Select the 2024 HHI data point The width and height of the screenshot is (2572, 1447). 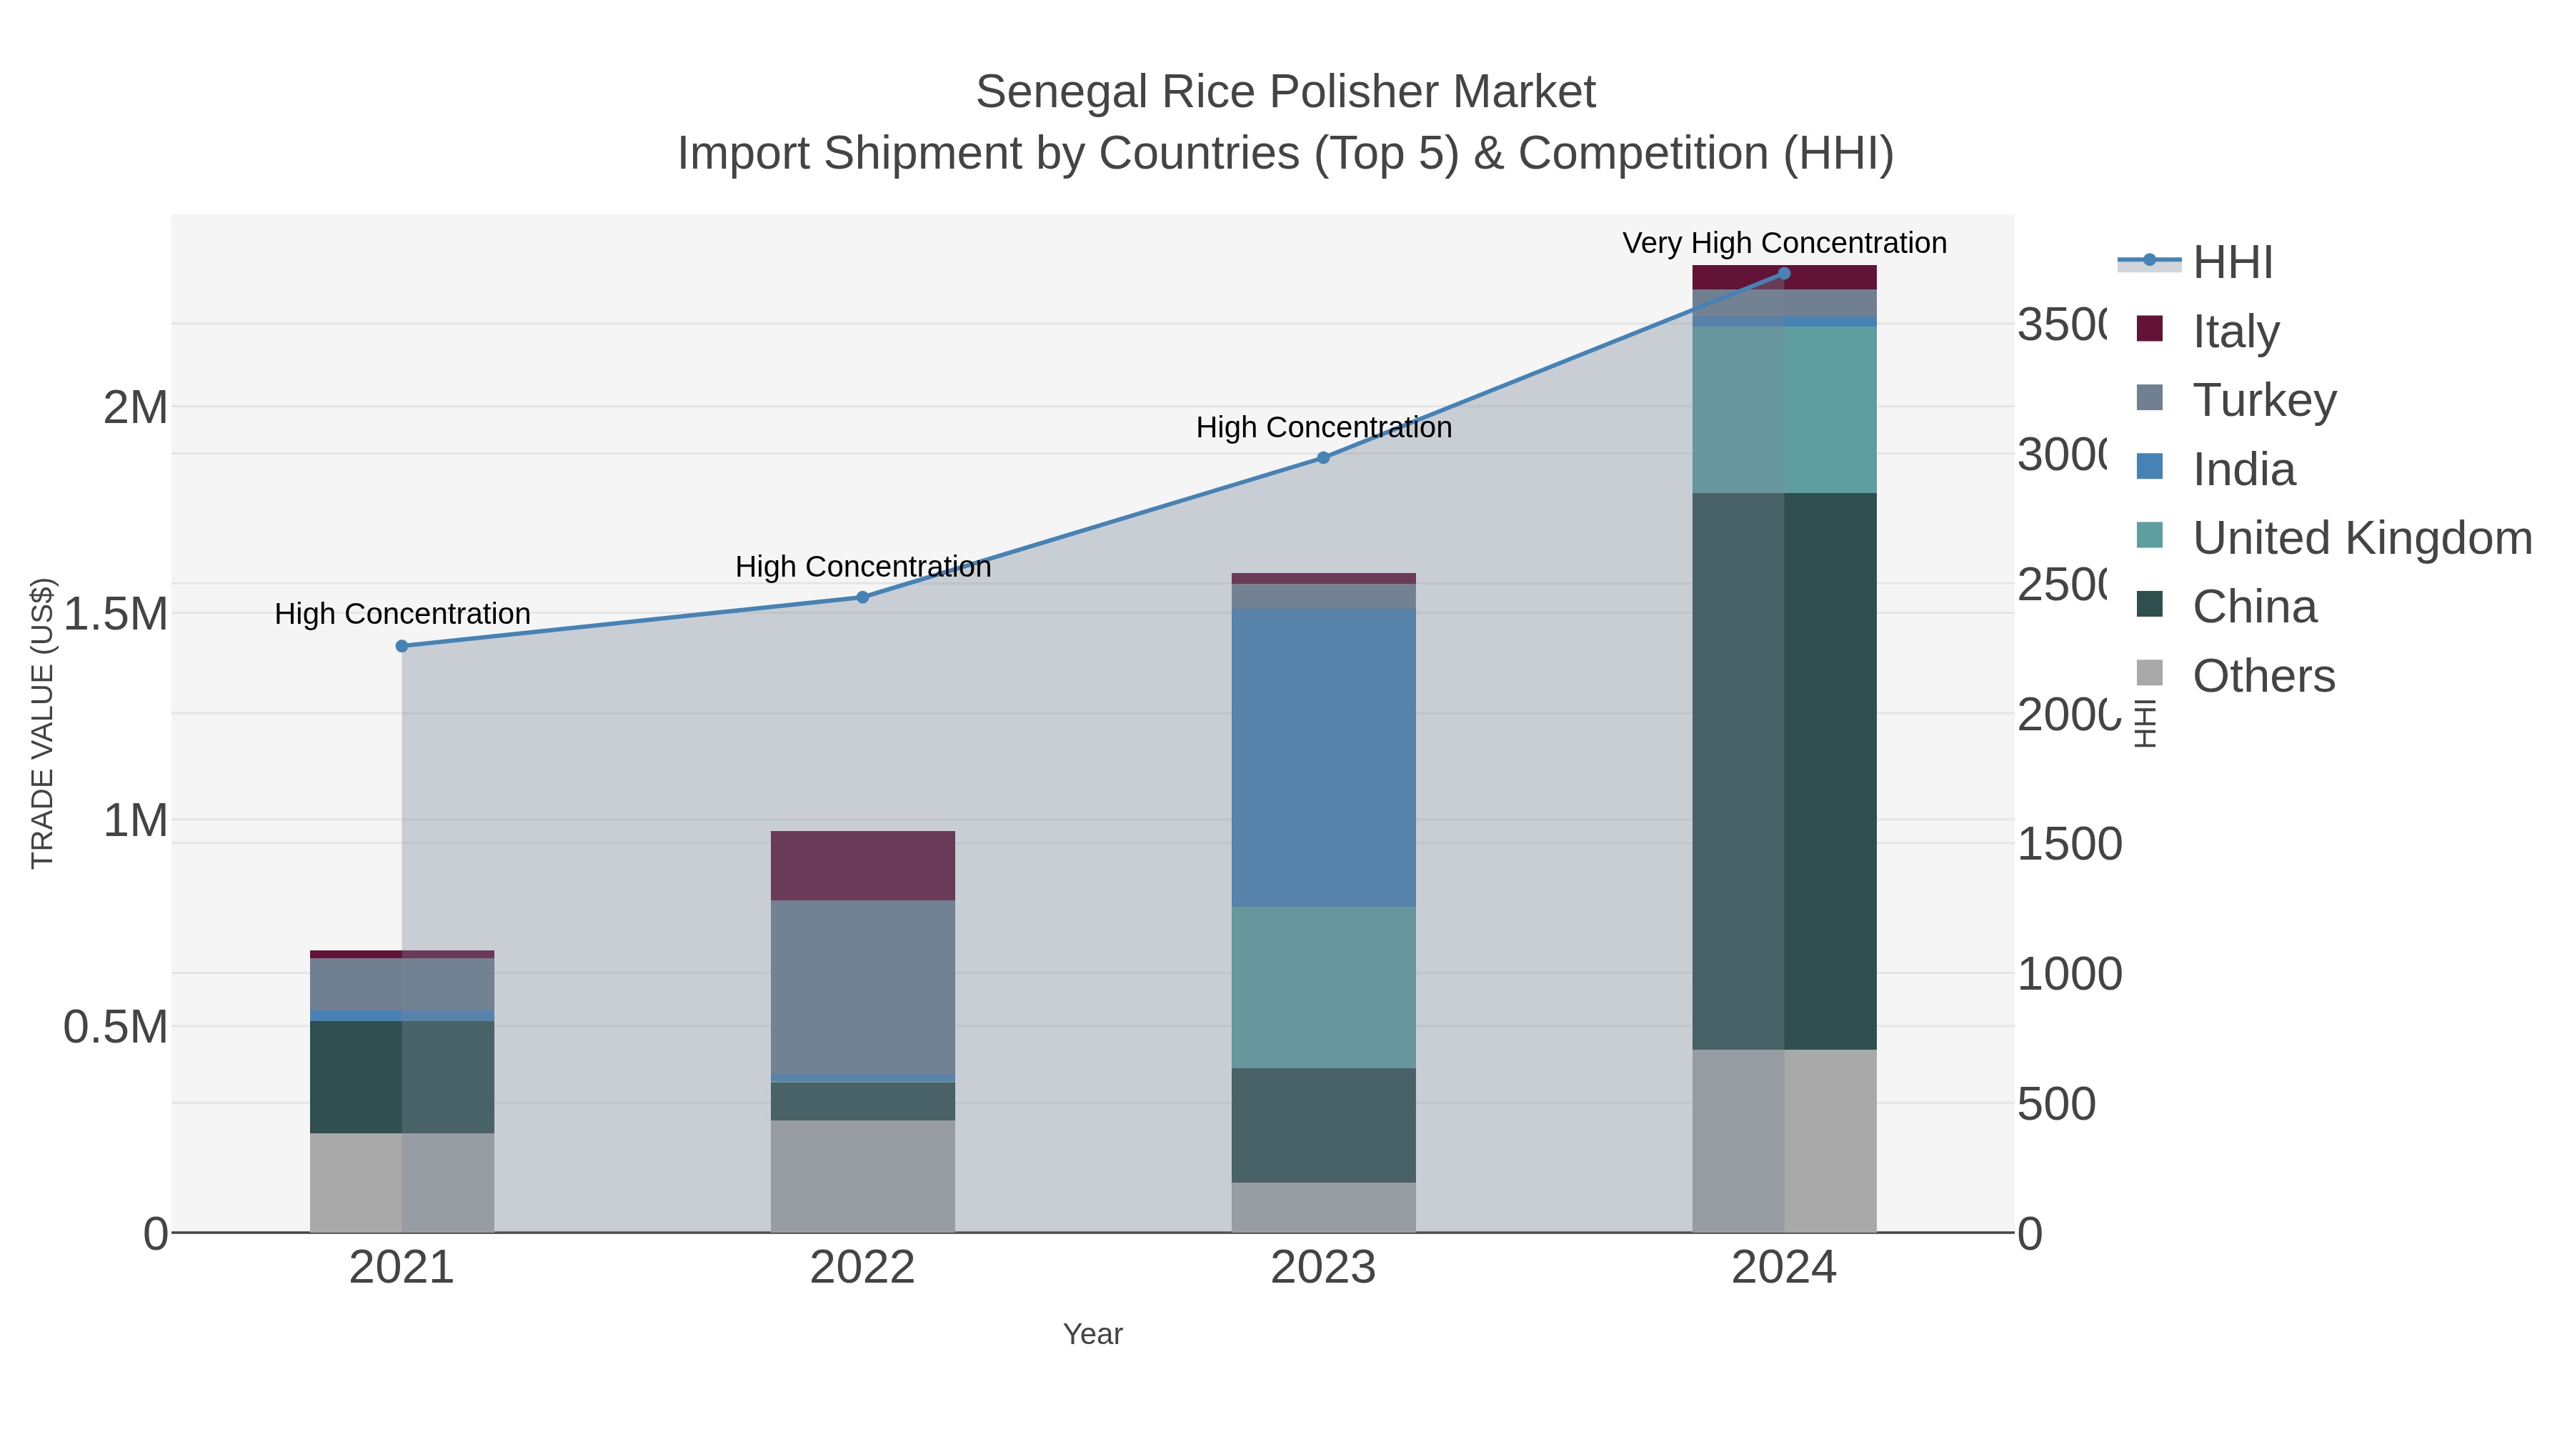(1784, 273)
